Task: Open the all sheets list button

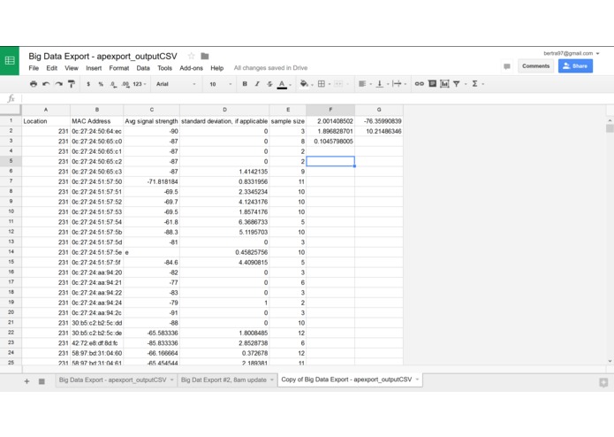Action: pos(42,381)
